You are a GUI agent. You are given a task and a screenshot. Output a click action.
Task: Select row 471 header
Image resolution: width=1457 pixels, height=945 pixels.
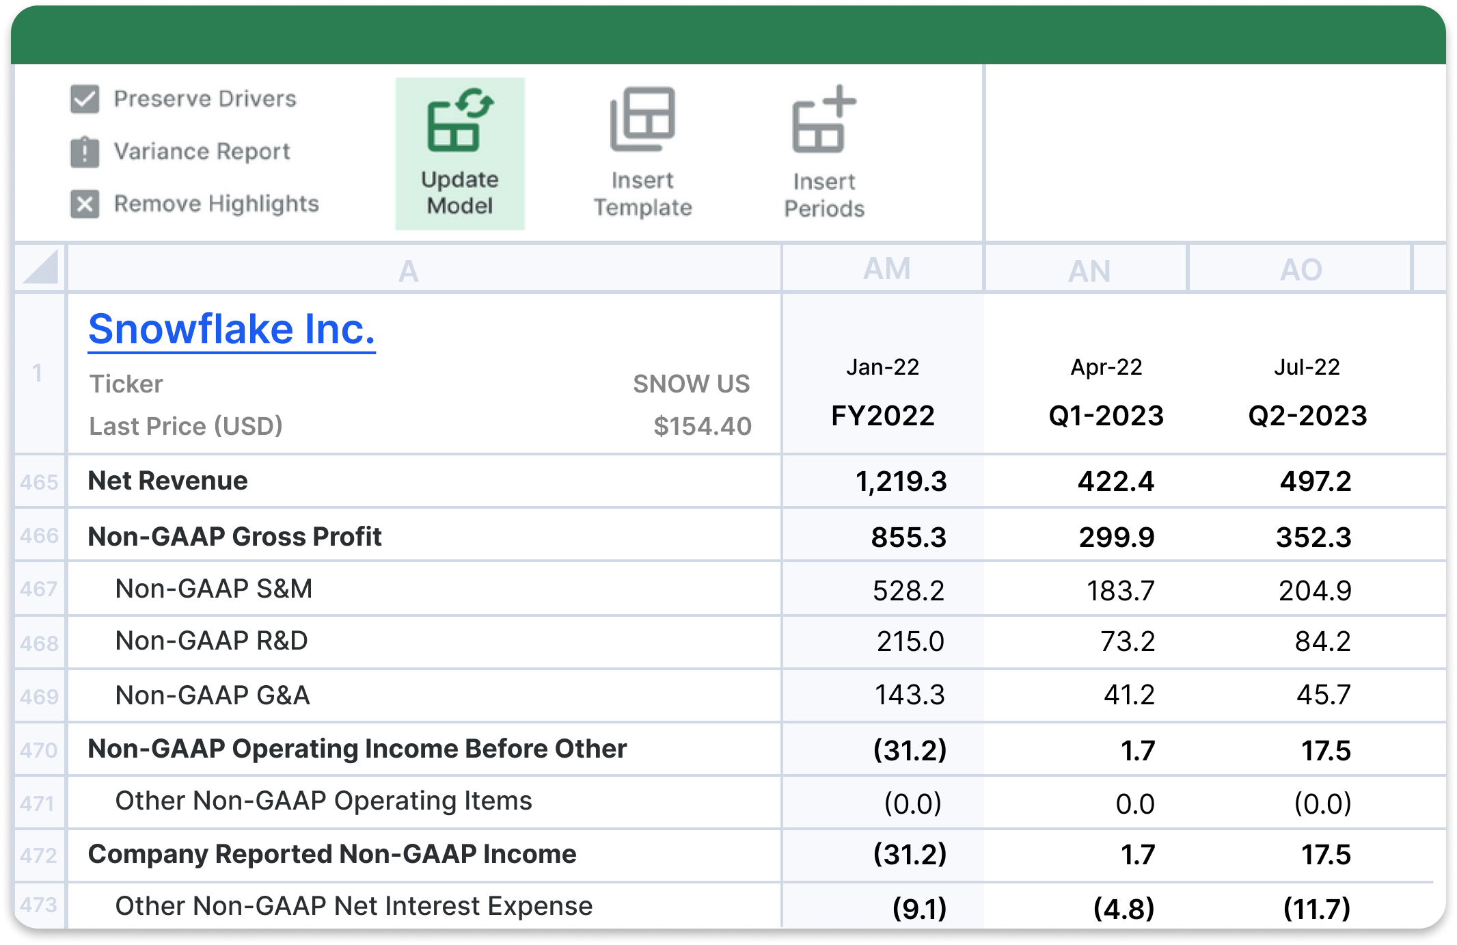pos(40,803)
